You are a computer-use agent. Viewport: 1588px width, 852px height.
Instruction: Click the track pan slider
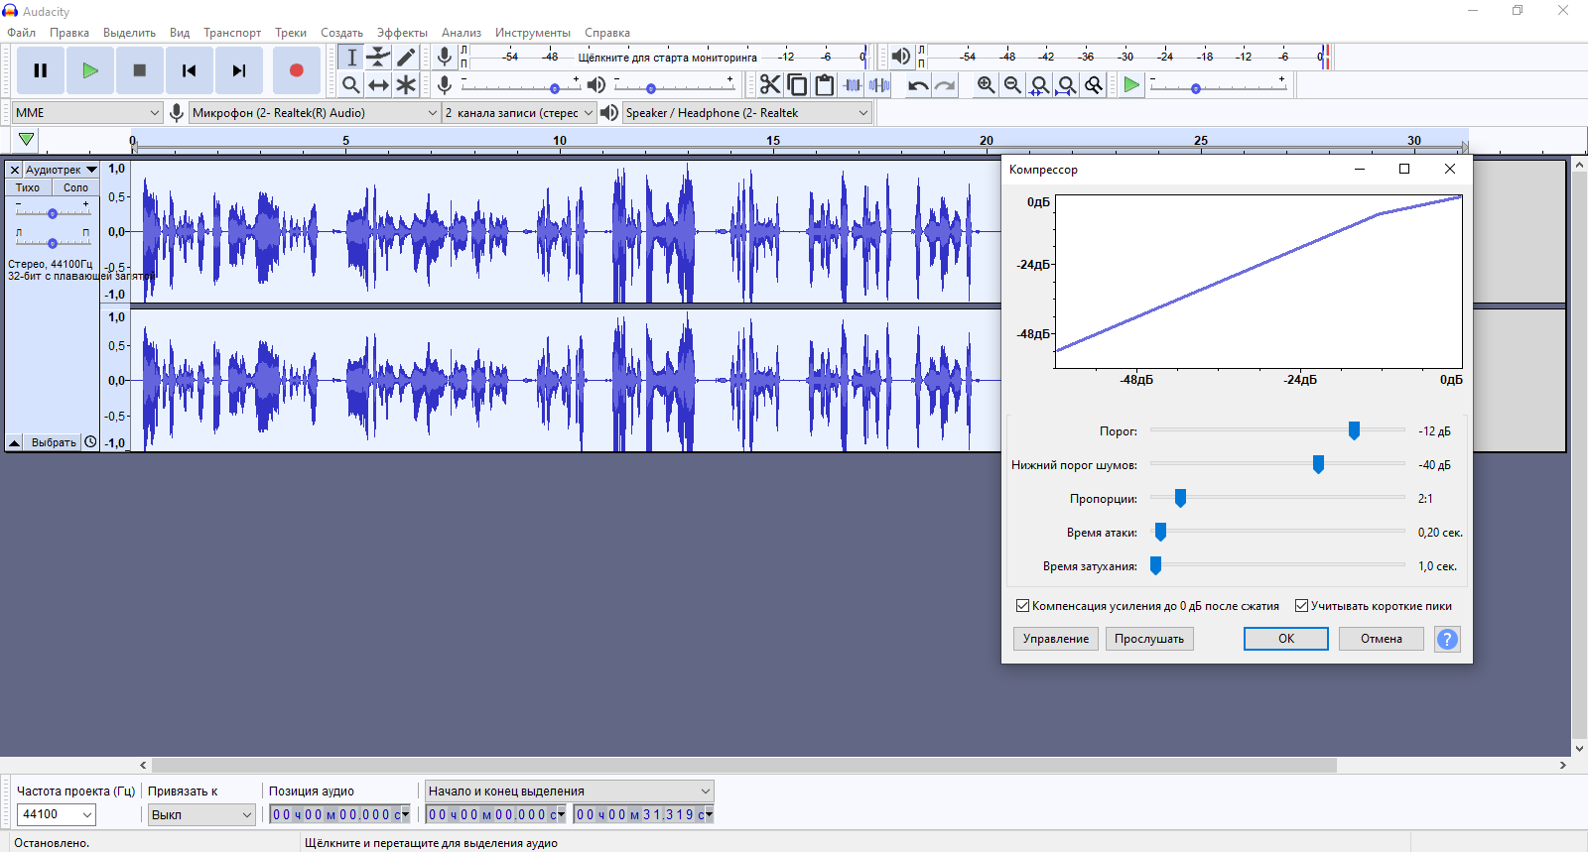[53, 243]
